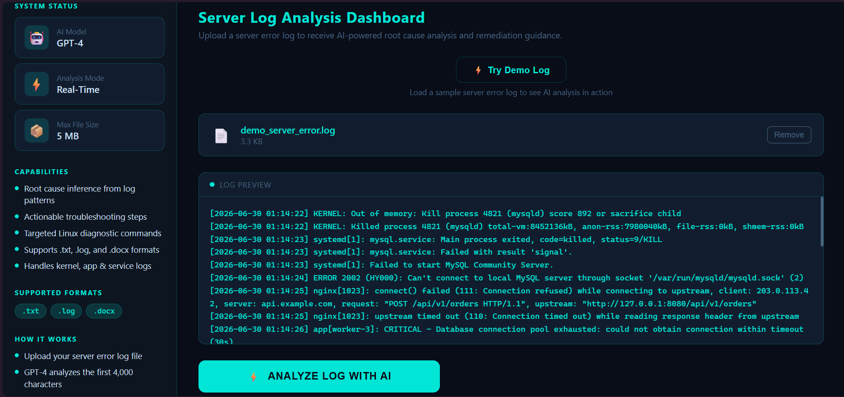Select the GPT-4 model value text

70,43
